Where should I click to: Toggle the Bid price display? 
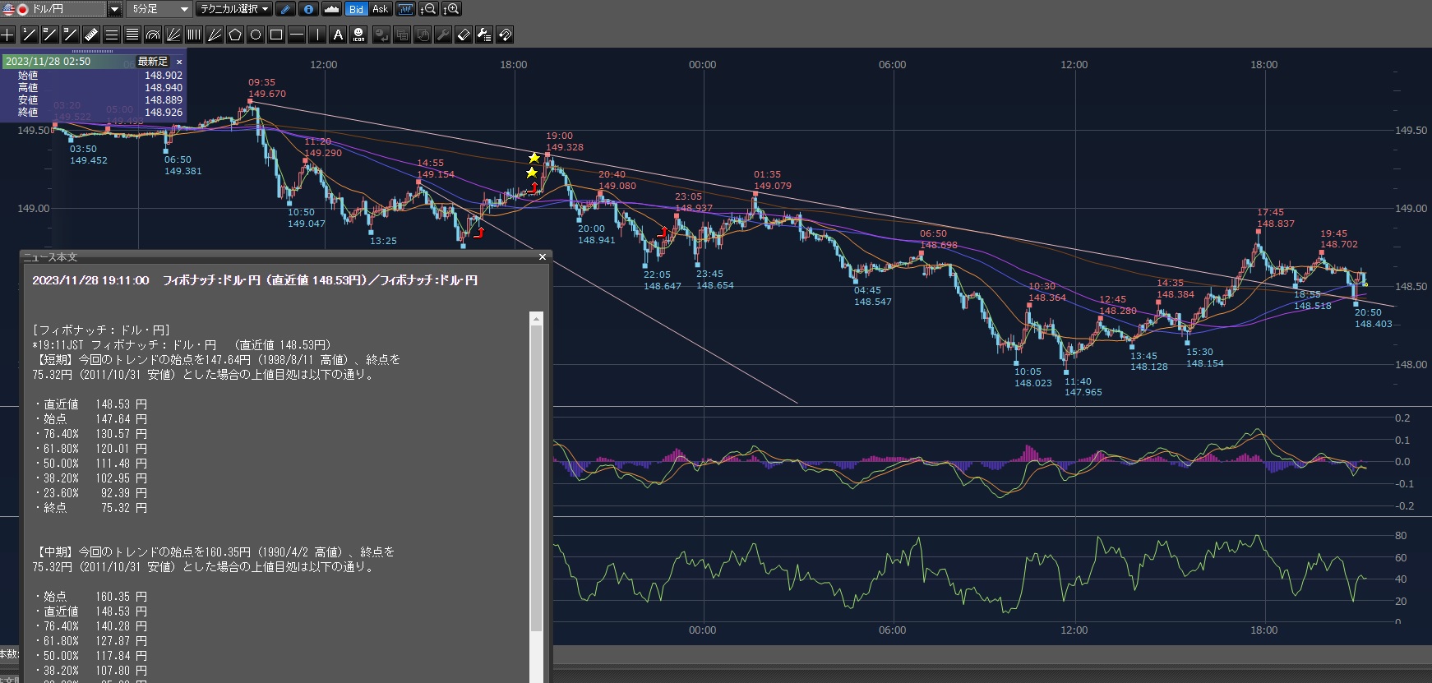[356, 9]
